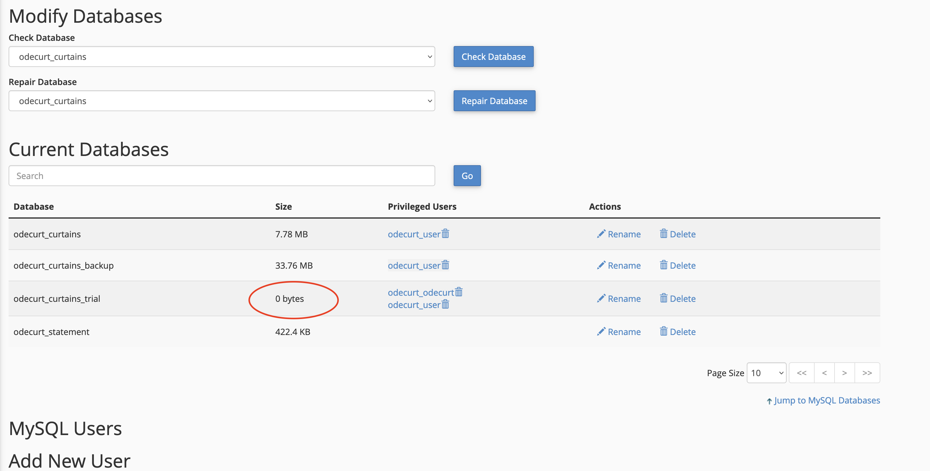Click the Repair Database button
930x471 pixels.
pos(494,101)
